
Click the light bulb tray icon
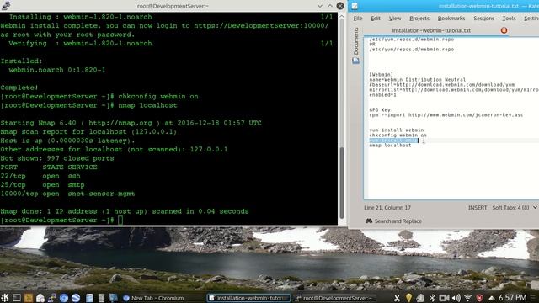[408, 298]
